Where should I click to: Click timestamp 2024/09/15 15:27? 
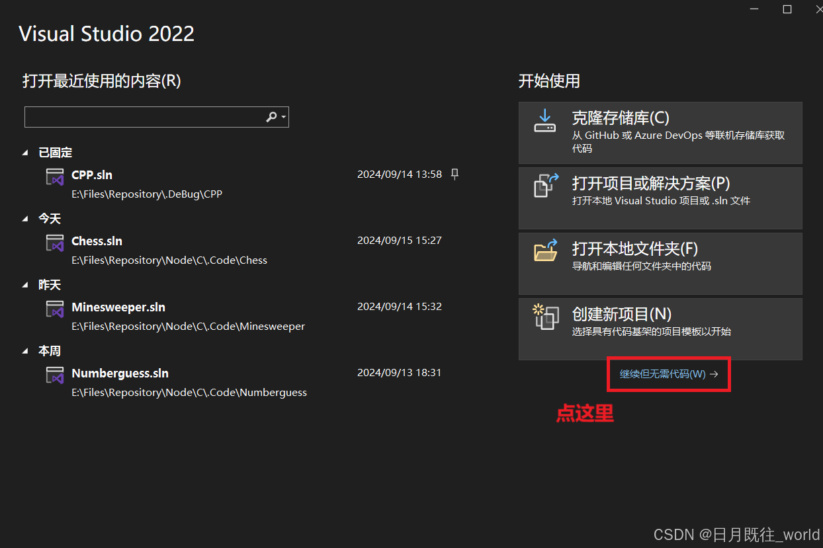400,241
